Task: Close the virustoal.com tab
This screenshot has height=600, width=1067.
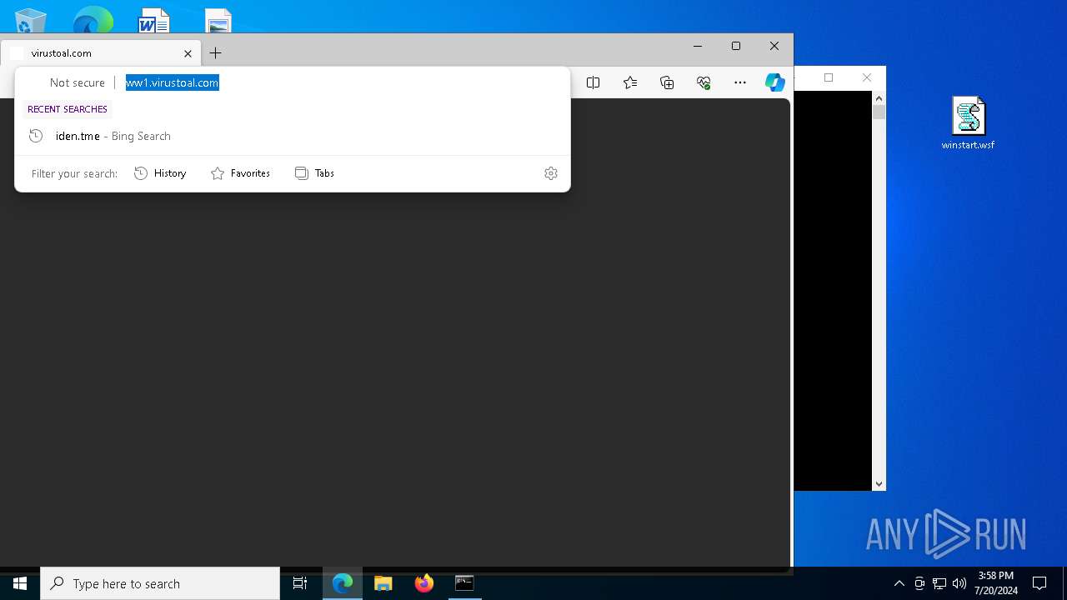Action: pyautogui.click(x=188, y=53)
